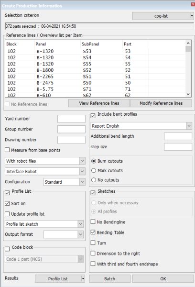195x287 pixels.
Task: Open the Results Profile List dropdown arrow
Action: (x=83, y=279)
